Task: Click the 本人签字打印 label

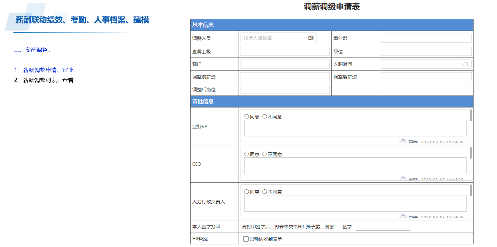Action: pos(206,227)
